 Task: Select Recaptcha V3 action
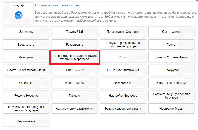tap(123, 83)
